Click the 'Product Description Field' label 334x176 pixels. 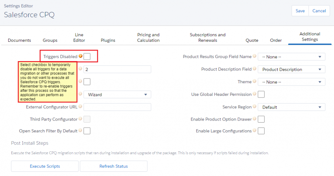tap(226, 69)
